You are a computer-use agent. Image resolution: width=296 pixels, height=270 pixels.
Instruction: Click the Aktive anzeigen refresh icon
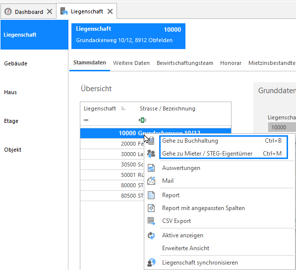pyautogui.click(x=151, y=235)
